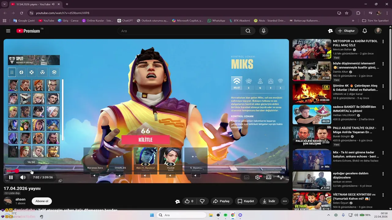Screen dimensions: 392x220
Task: Download the video using İndir
Action: tap(269, 201)
